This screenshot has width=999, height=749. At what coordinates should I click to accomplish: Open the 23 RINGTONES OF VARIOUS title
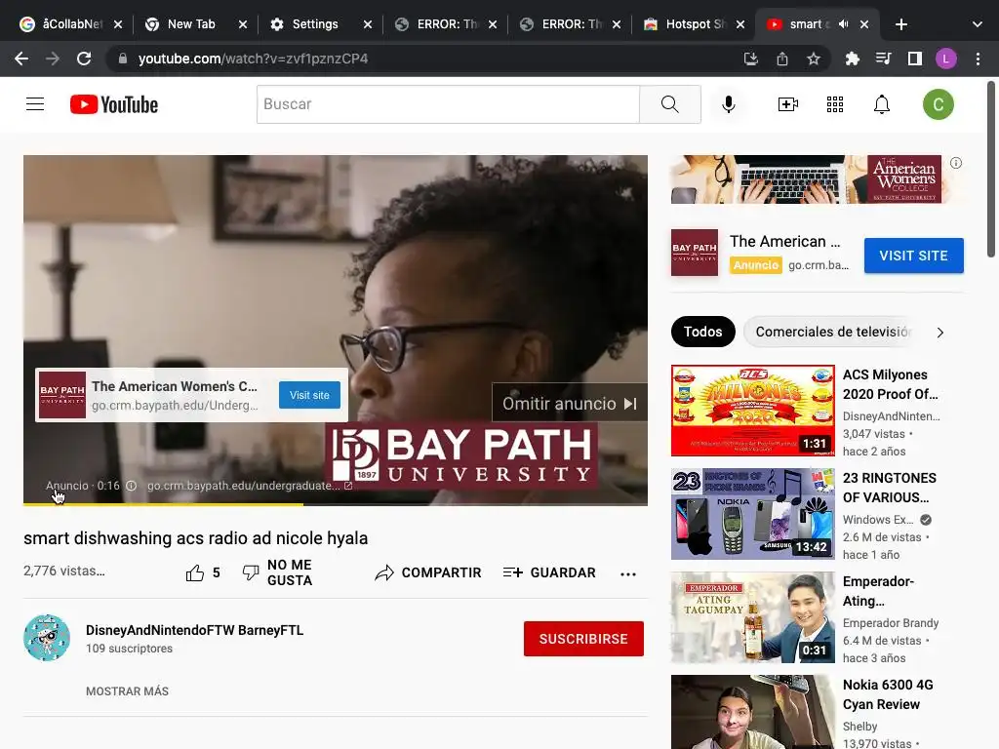[x=890, y=488]
